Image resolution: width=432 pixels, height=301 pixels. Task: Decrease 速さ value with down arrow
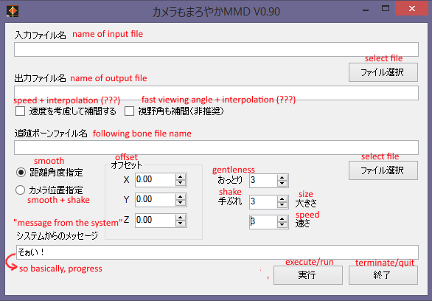click(x=282, y=225)
